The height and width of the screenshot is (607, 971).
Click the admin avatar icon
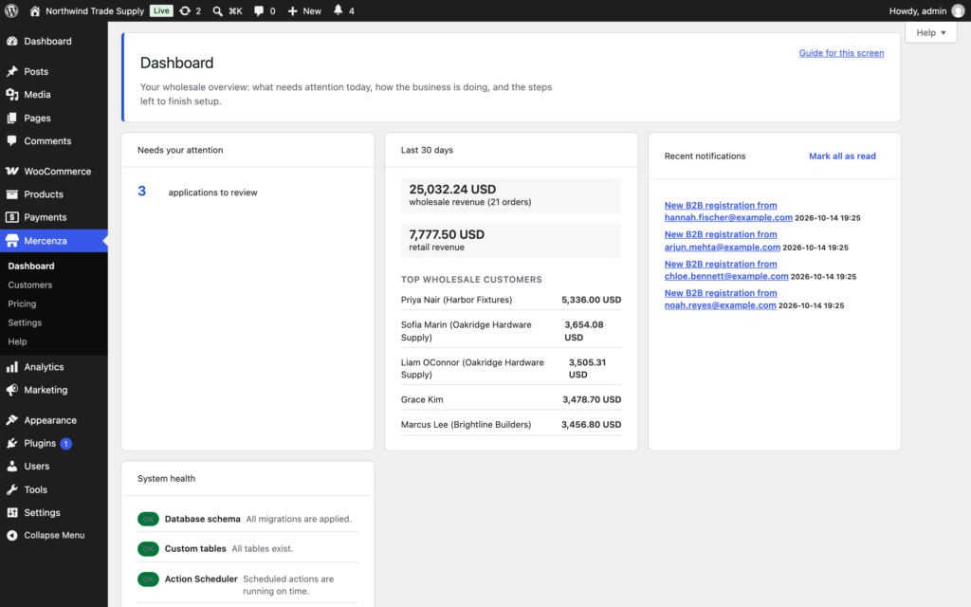tap(958, 10)
